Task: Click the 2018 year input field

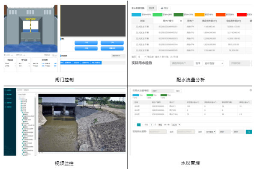Action: (152, 8)
